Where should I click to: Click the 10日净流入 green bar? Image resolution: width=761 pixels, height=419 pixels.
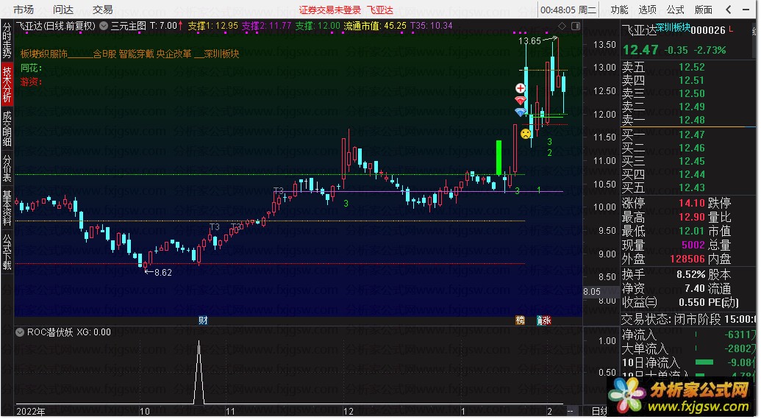[x=704, y=362]
